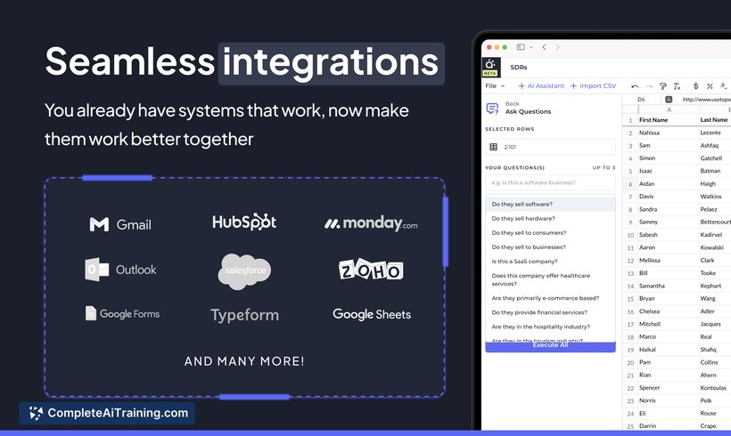Image resolution: width=731 pixels, height=436 pixels.
Task: Click the Typeform logo
Action: coord(245,315)
